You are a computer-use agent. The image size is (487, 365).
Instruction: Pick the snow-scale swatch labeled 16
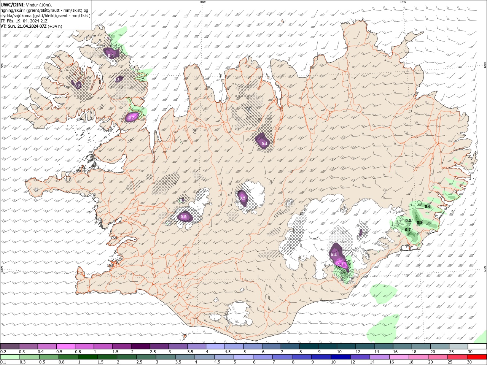402,346
